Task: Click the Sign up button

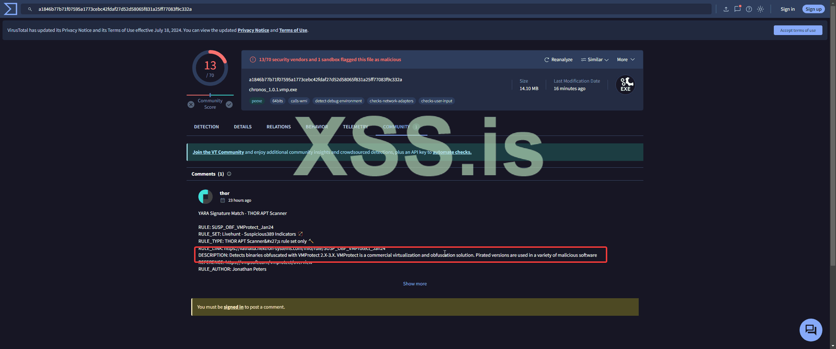Action: (x=813, y=9)
